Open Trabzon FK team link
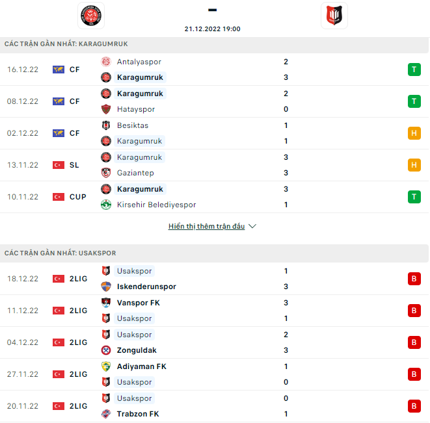This screenshot has width=430, height=423. tap(138, 414)
